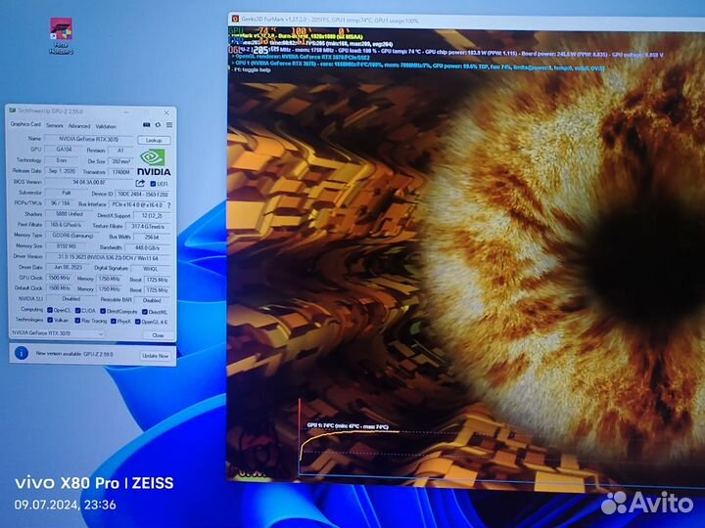Click the Close button at GPU-Z bottom
705x528 pixels.
point(158,335)
